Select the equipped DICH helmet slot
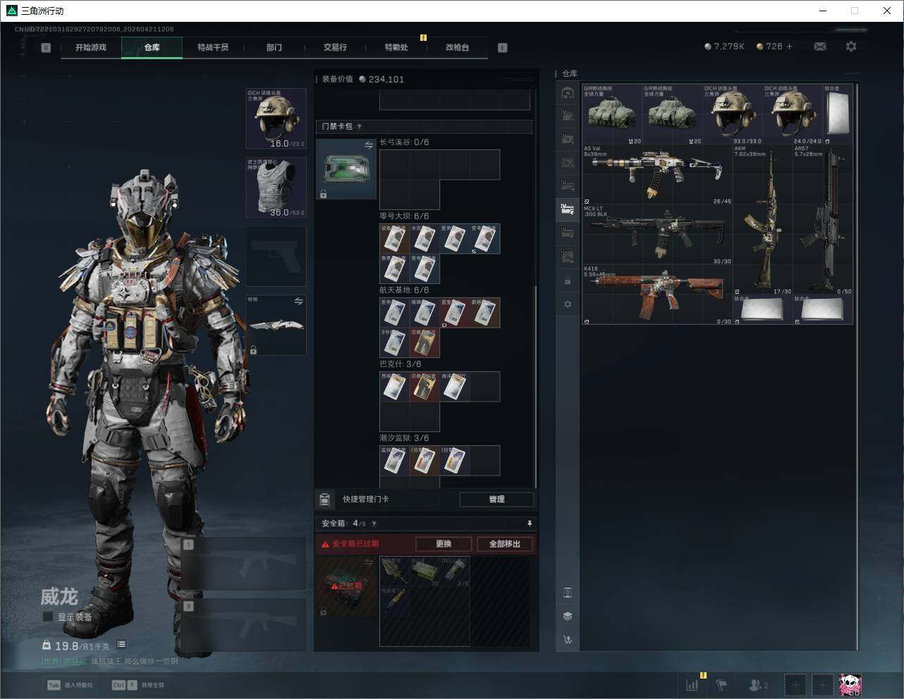This screenshot has width=904, height=699. pos(276,118)
